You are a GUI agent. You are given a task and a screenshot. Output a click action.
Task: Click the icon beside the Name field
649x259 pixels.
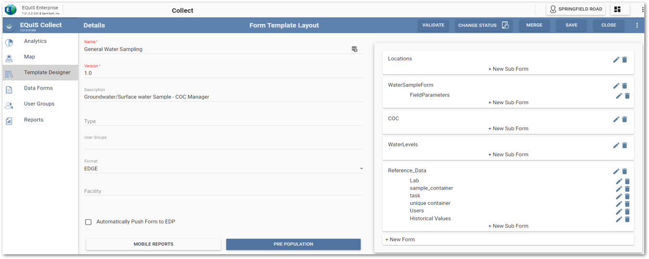[355, 49]
